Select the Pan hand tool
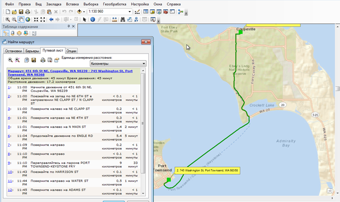The height and width of the screenshot is (202, 340). point(21,19)
